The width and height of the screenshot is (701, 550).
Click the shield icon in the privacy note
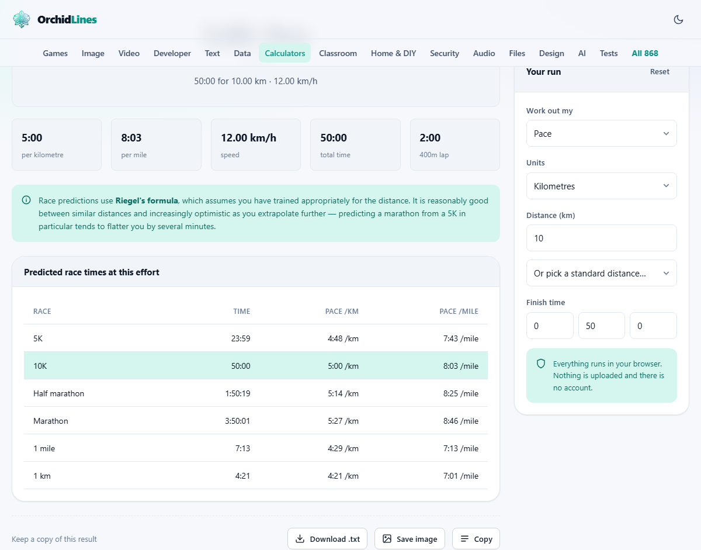click(541, 364)
